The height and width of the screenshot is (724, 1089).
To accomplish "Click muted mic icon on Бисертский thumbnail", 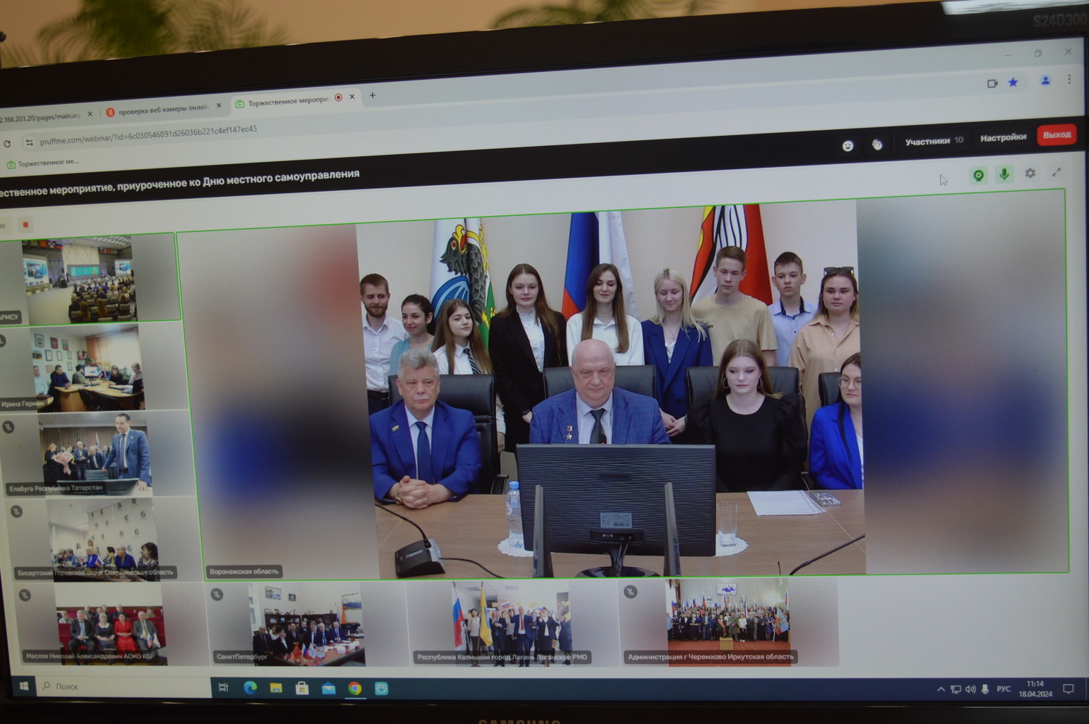I will [x=16, y=512].
